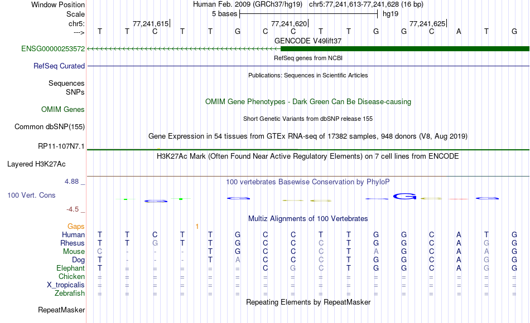Click the Human species row label
Screen dimensions: 530x323
click(x=73, y=234)
